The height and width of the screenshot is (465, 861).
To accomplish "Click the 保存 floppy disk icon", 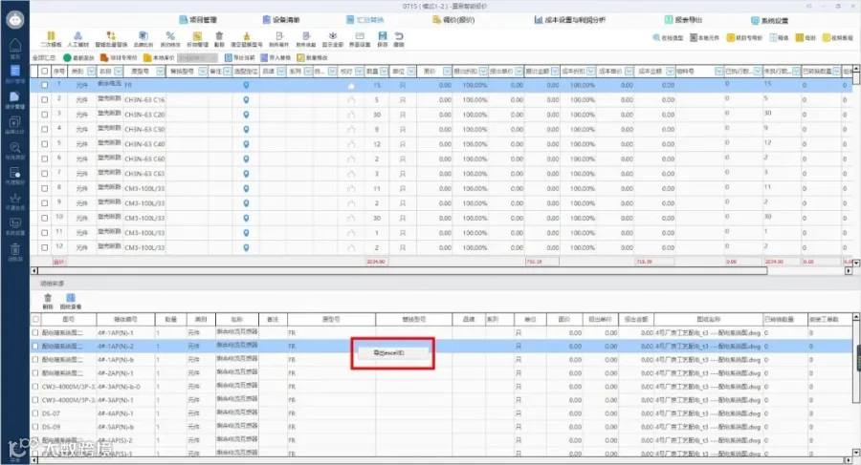I will pyautogui.click(x=383, y=39).
